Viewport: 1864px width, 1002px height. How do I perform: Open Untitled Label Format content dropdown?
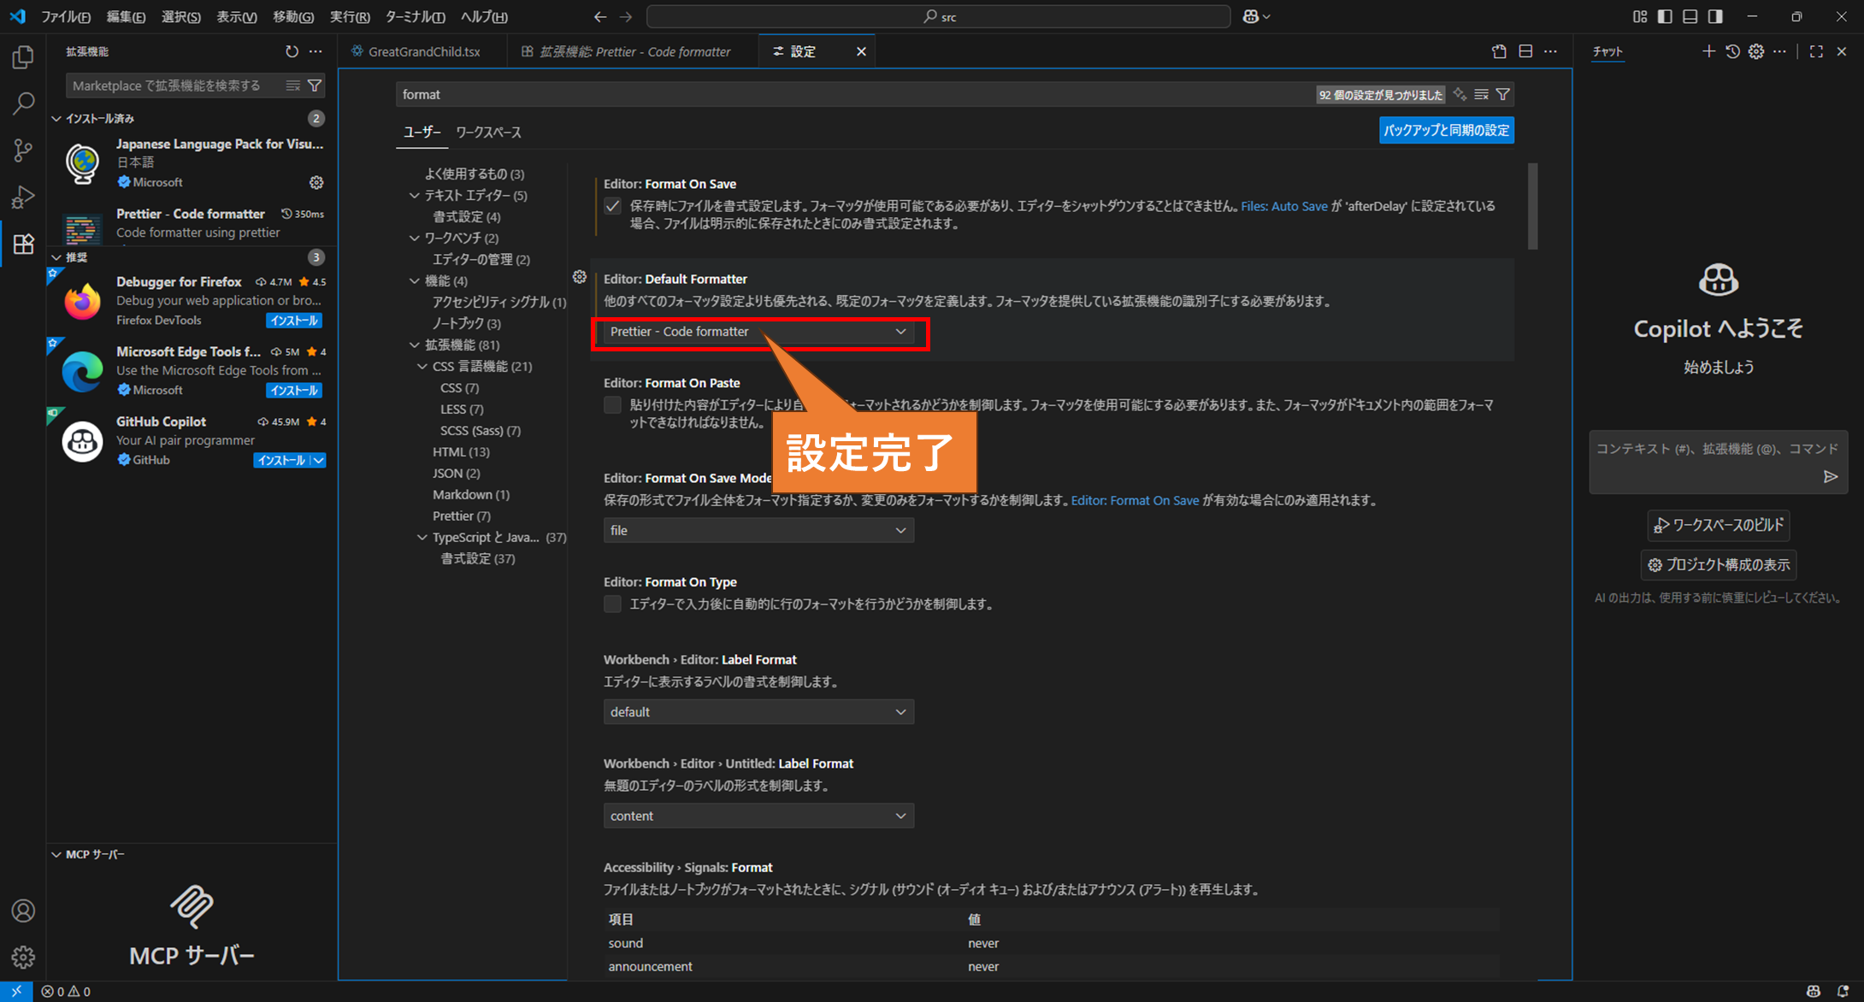pos(758,816)
